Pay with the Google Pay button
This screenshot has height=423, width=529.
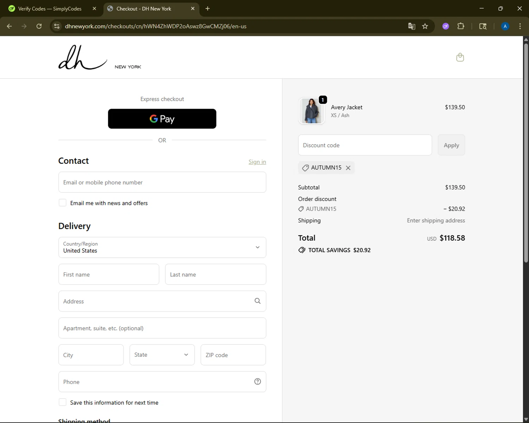point(162,119)
